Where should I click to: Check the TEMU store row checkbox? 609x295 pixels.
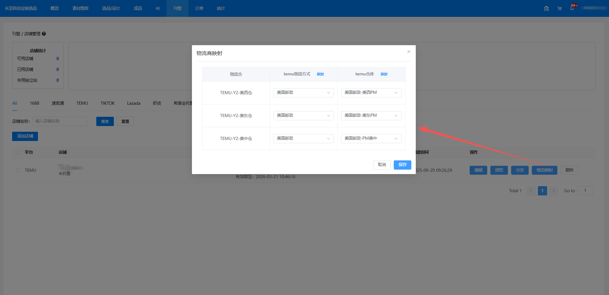(x=18, y=170)
